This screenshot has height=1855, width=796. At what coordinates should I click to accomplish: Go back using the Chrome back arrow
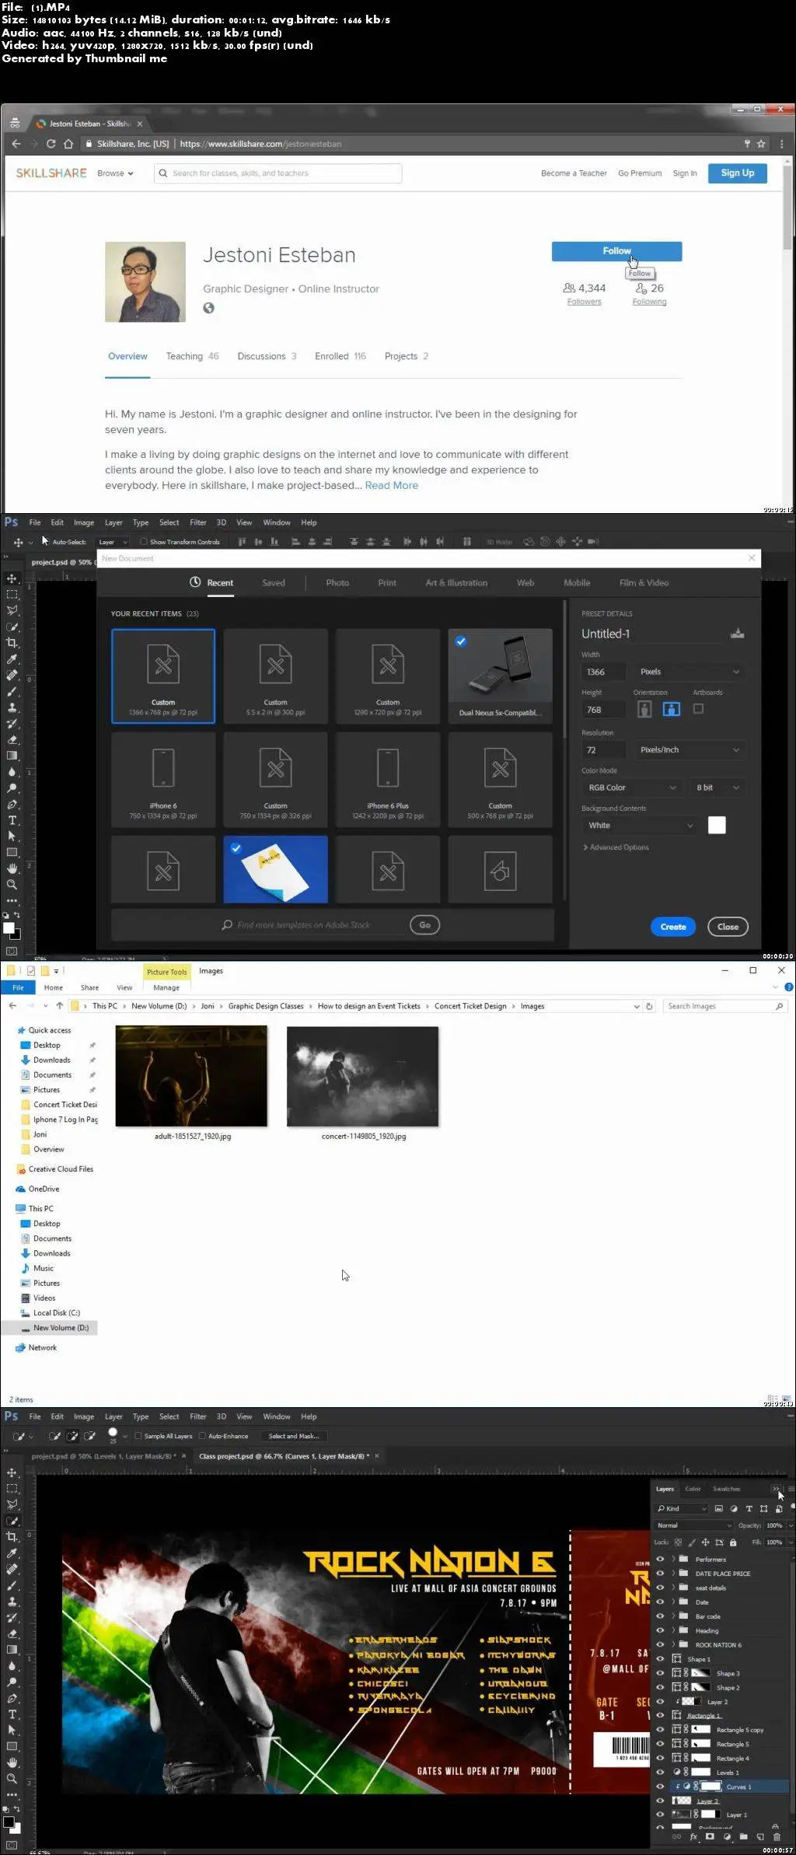(x=16, y=144)
